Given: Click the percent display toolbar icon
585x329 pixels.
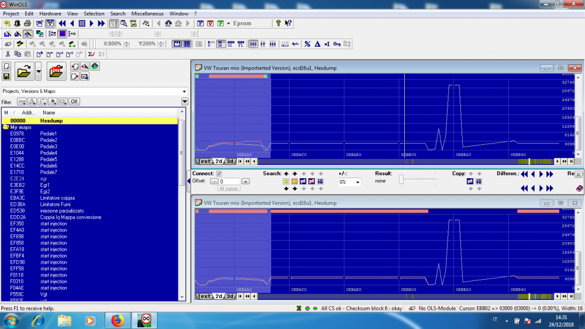Looking at the screenshot, I should (x=307, y=44).
